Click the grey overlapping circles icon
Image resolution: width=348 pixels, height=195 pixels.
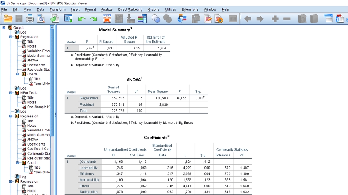point(167,19)
